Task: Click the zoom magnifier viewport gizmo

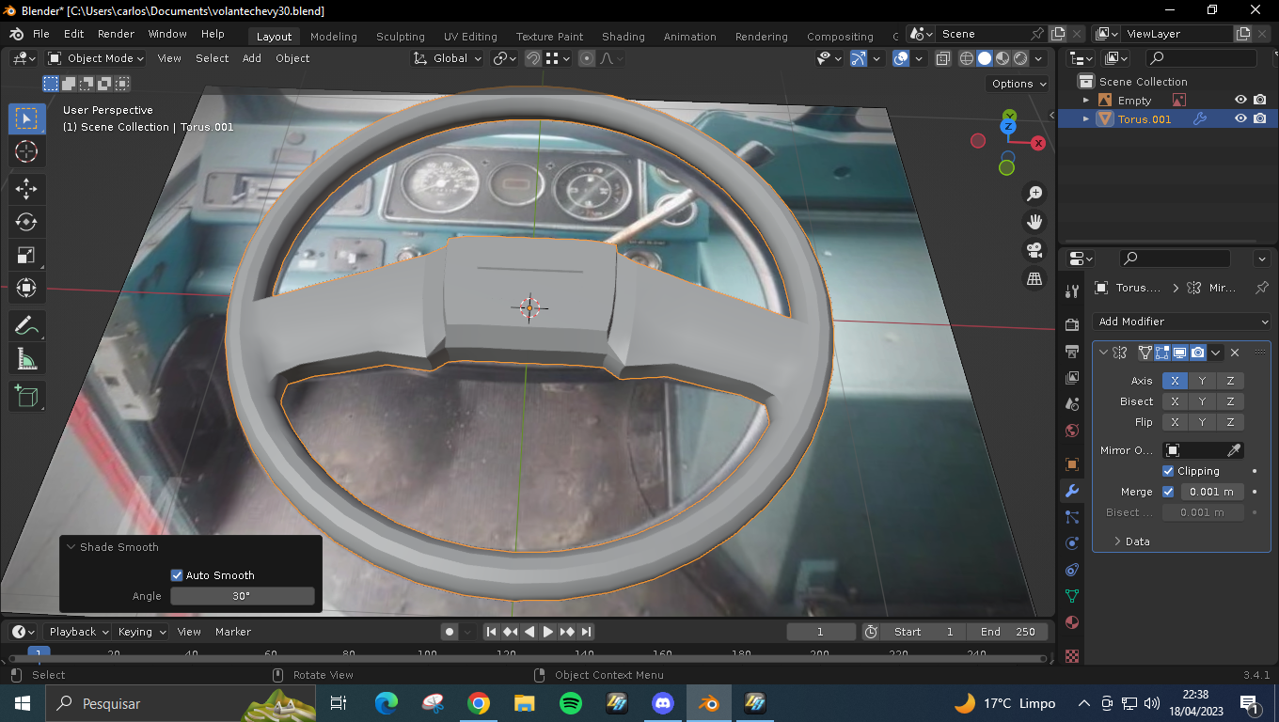Action: click(x=1034, y=194)
